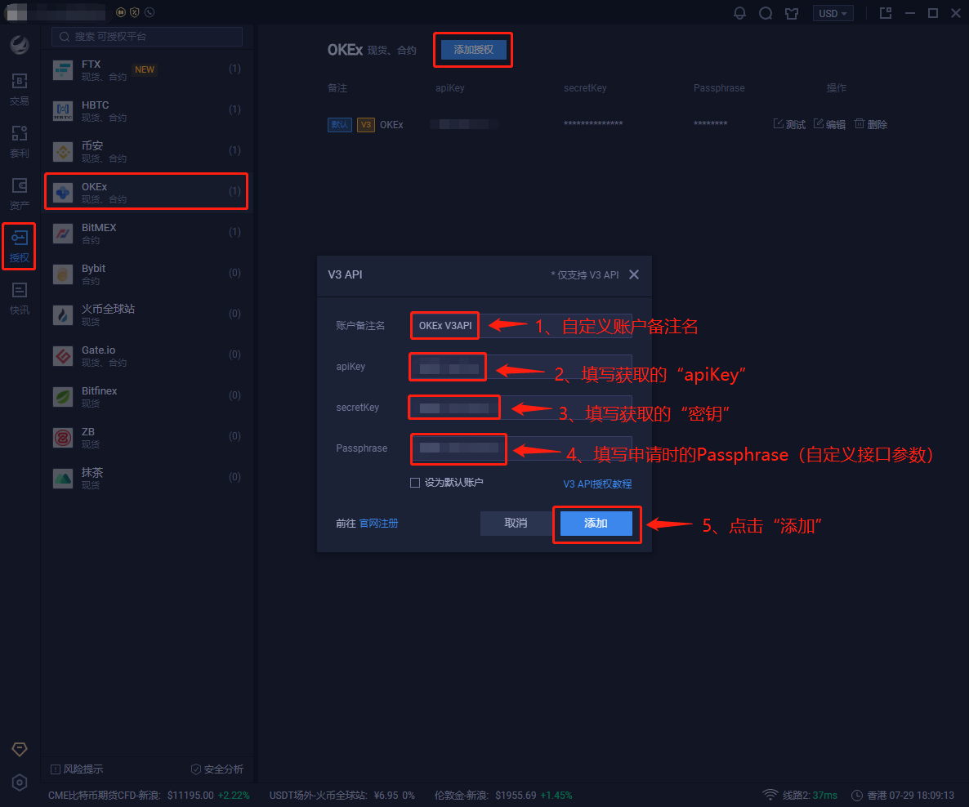The height and width of the screenshot is (807, 969).
Task: Click the phone icon beside the username
Action: 150,12
